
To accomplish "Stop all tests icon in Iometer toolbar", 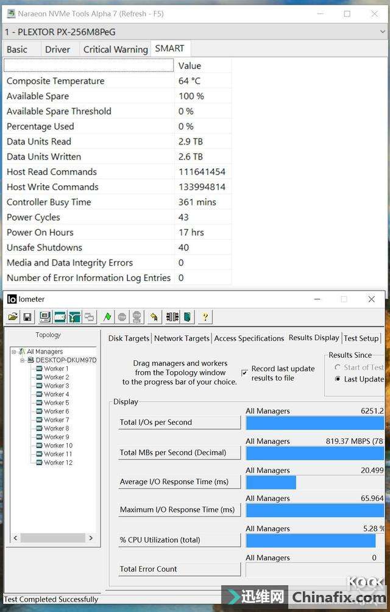I will pyautogui.click(x=137, y=317).
